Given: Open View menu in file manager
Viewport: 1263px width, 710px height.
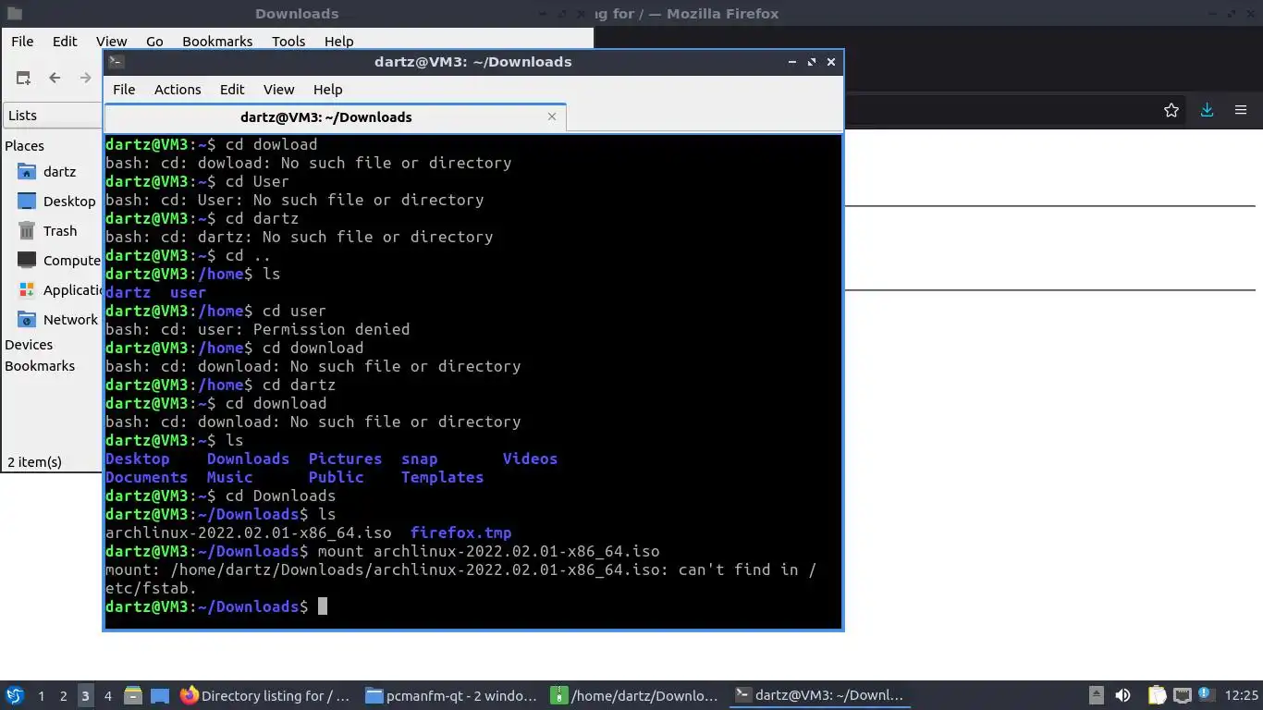Looking at the screenshot, I should [x=111, y=41].
